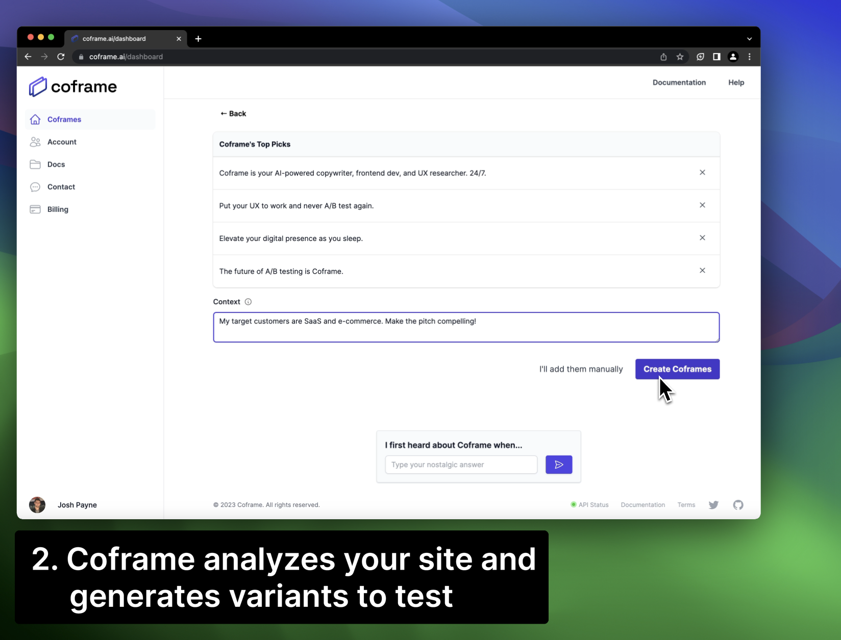Go back using the Back link
Viewport: 841px width, 640px height.
point(233,114)
